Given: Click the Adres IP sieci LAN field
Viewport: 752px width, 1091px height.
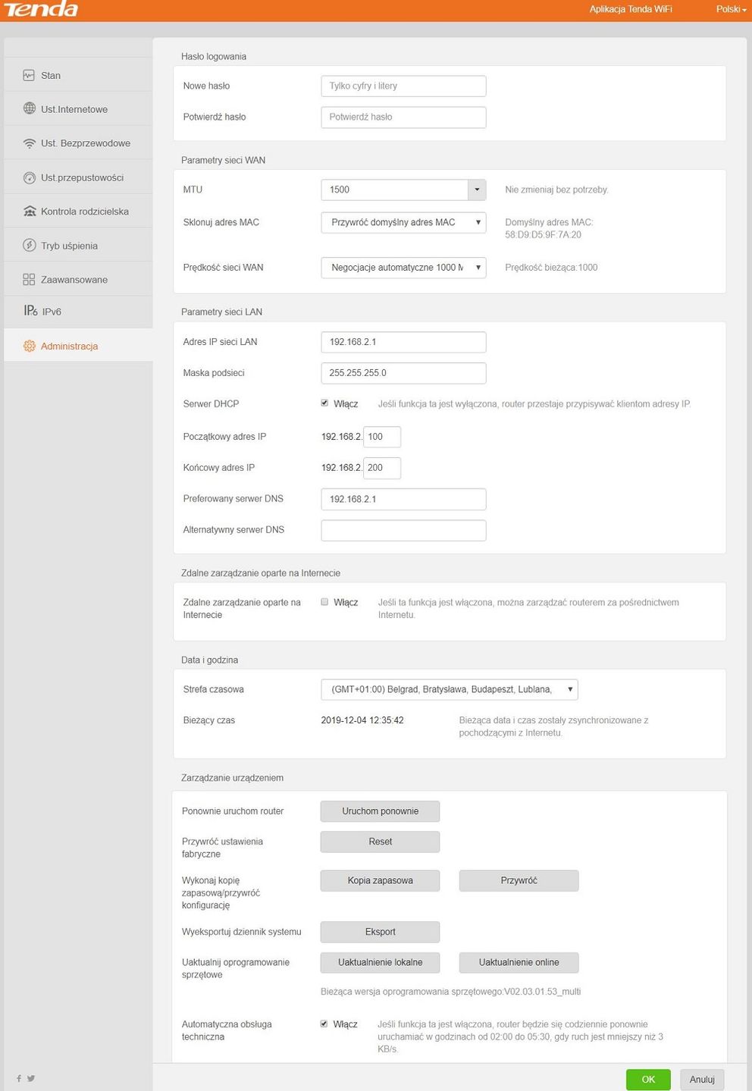Looking at the screenshot, I should point(403,342).
